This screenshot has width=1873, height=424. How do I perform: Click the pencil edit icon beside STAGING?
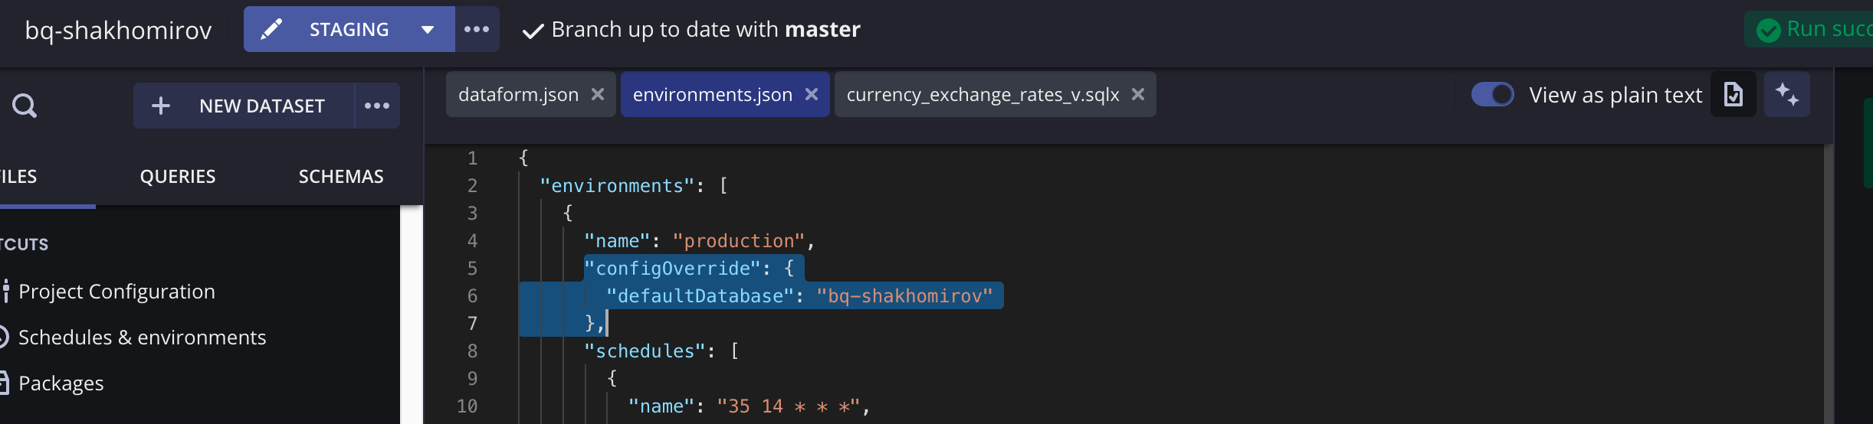pyautogui.click(x=271, y=29)
